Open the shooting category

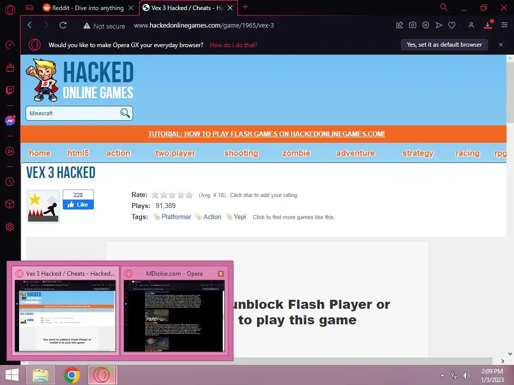click(241, 153)
